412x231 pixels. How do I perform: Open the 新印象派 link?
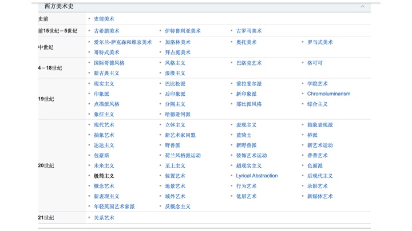[x=246, y=94]
